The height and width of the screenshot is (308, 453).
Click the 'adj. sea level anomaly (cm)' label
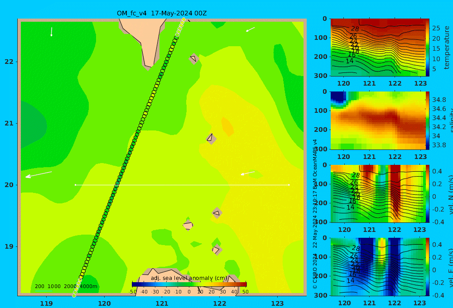coord(189,278)
